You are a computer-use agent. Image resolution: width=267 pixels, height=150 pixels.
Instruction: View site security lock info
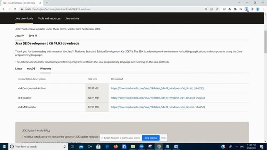point(22,9)
